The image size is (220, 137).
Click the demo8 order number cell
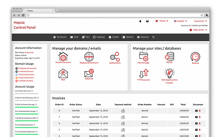coord(145,111)
